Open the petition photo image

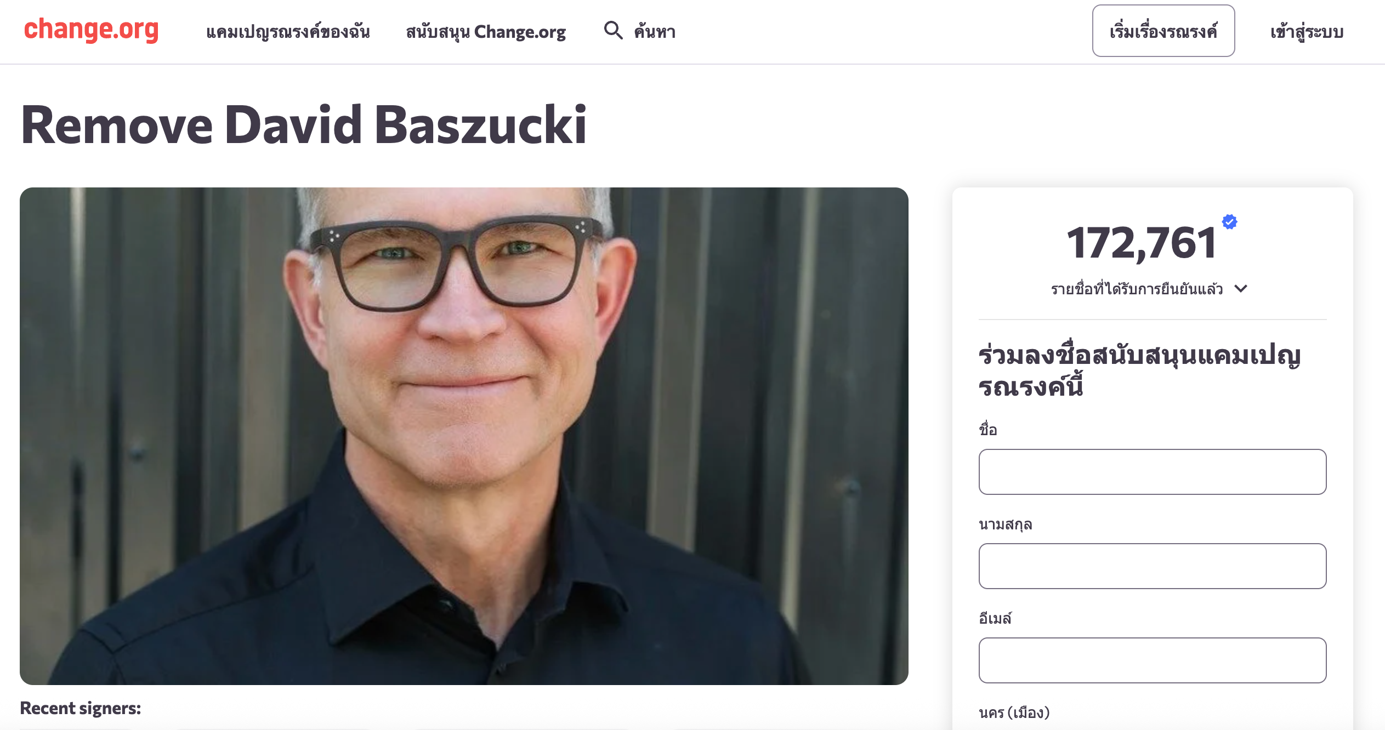pyautogui.click(x=464, y=436)
